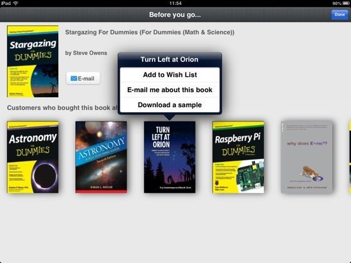Click the 11:54 clock in status bar

[175, 3]
